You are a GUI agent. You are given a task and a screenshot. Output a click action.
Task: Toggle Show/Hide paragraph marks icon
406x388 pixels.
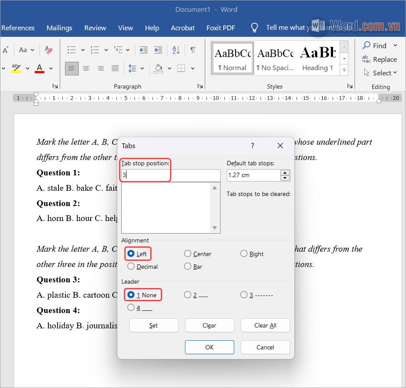pyautogui.click(x=193, y=50)
